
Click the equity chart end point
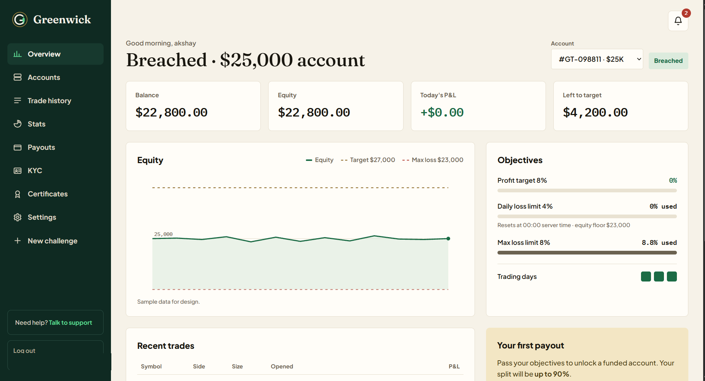pyautogui.click(x=448, y=239)
